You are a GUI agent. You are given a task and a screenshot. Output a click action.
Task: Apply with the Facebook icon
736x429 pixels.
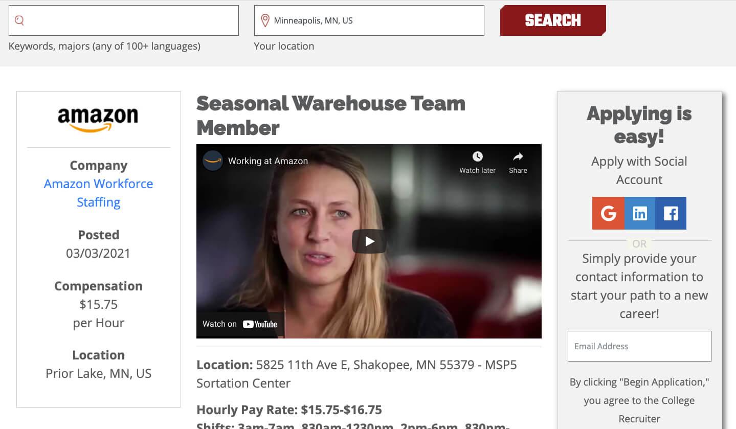point(671,213)
